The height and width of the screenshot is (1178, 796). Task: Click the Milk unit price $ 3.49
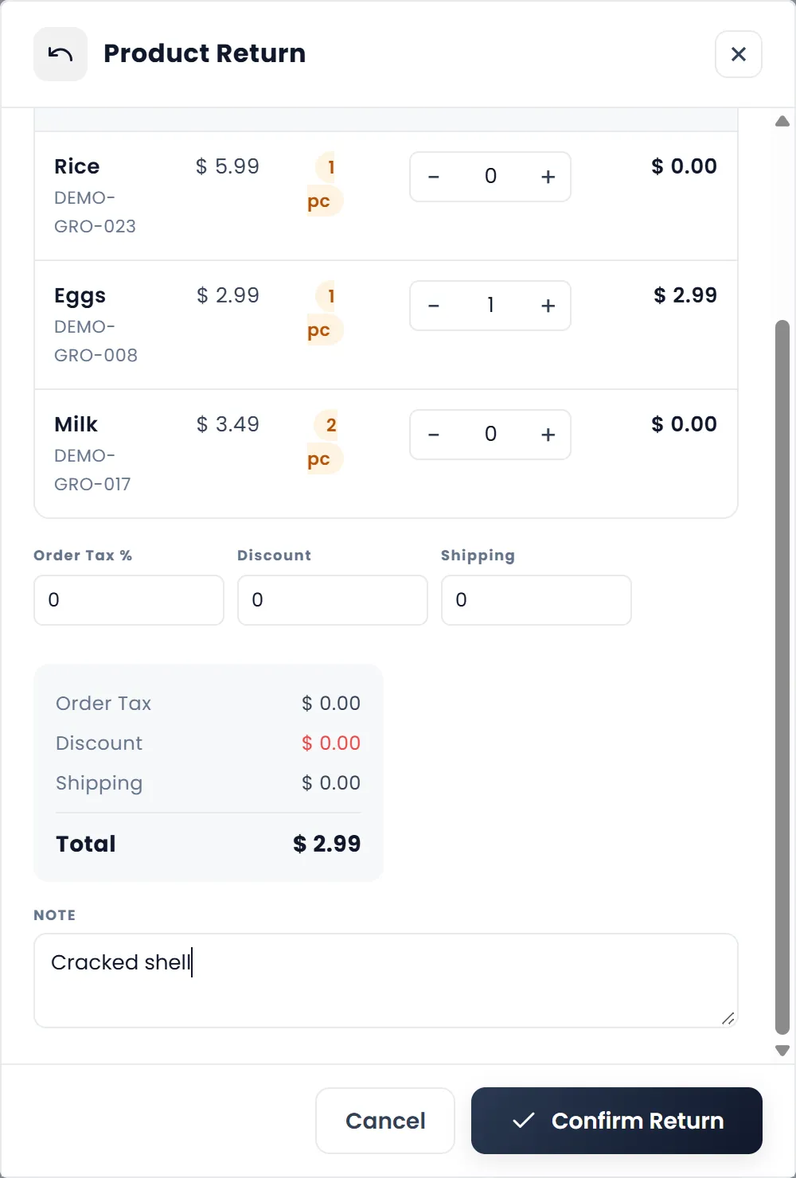click(228, 424)
